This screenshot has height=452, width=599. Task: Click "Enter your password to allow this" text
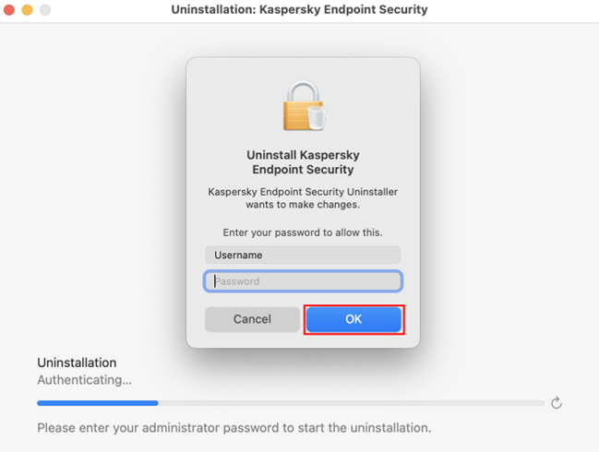coord(303,232)
